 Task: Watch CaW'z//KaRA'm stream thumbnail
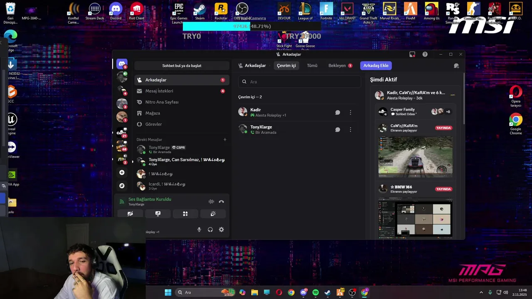[415, 157]
